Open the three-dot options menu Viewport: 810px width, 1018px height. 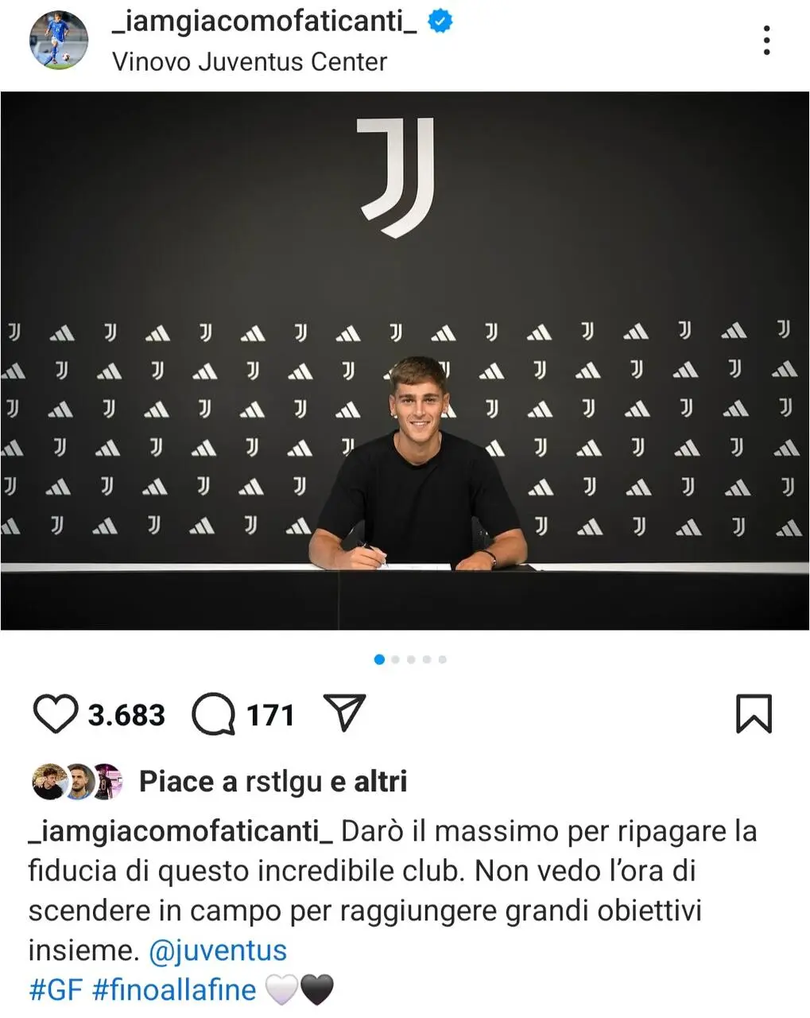(x=766, y=40)
